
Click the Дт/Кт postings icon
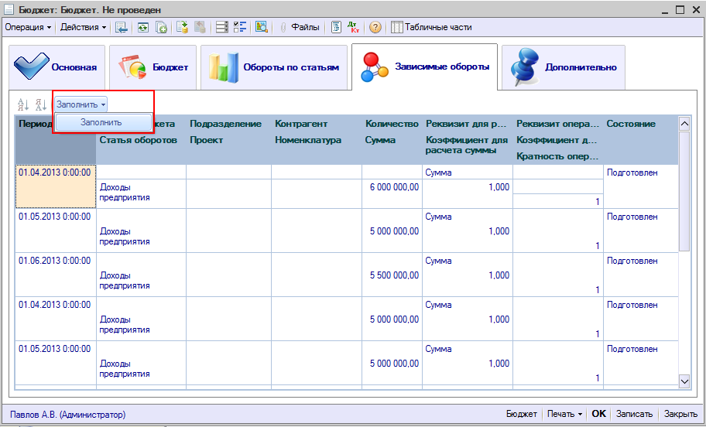point(354,27)
